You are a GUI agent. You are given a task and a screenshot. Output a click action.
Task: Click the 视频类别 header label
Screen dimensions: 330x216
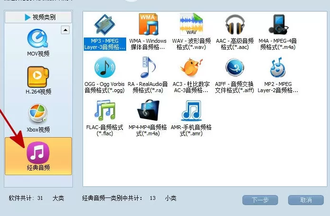[44, 17]
